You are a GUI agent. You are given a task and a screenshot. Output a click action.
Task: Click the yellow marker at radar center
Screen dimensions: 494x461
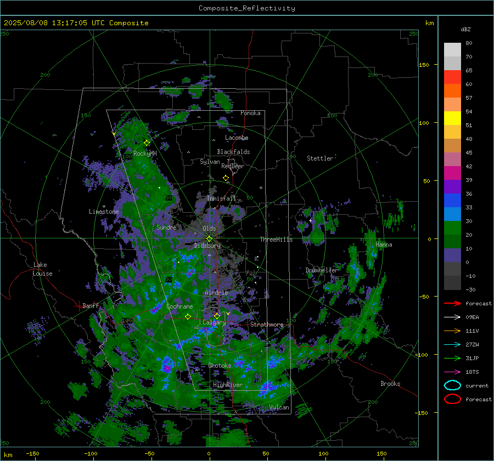(209, 239)
